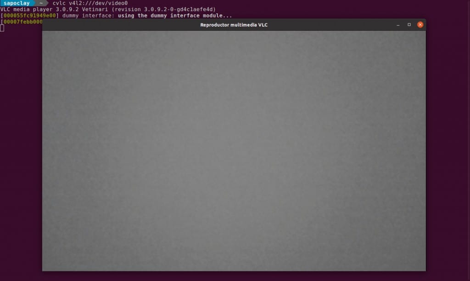Maximize the VLC player window
The width and height of the screenshot is (470, 281).
tap(409, 25)
